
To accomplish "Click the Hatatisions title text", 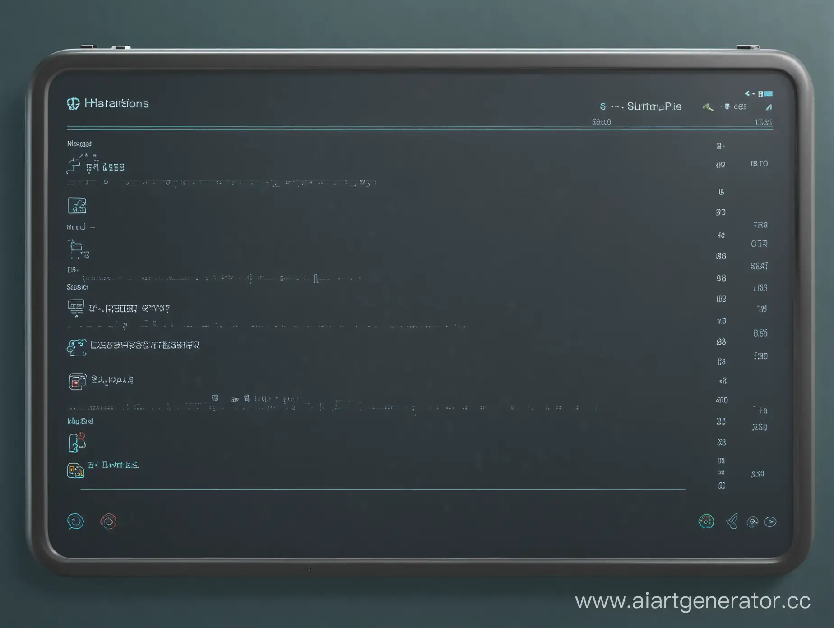I will pos(116,103).
